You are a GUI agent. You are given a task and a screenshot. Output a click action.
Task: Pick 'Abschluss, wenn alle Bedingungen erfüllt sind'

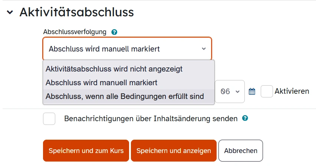[x=125, y=96]
